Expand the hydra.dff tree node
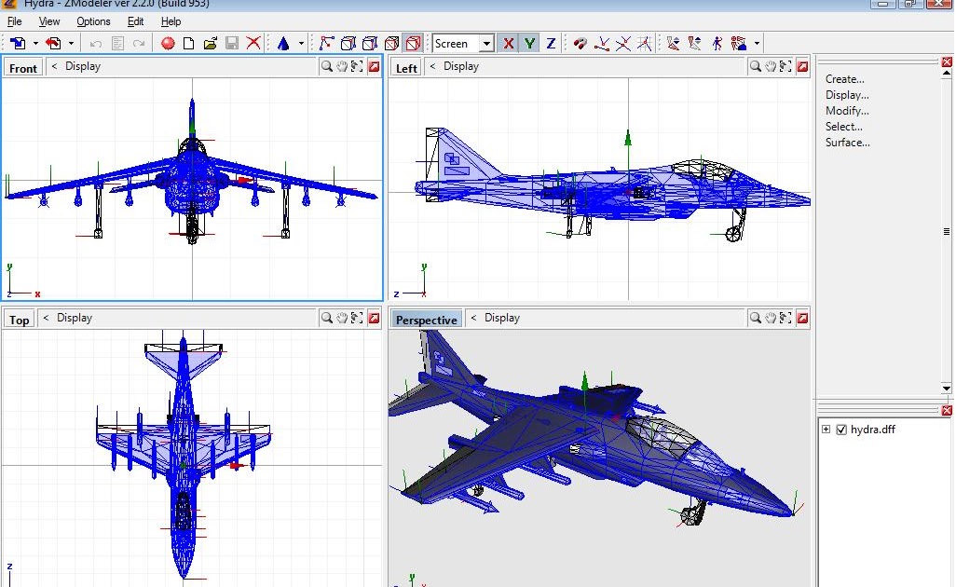This screenshot has width=956, height=587. [826, 429]
